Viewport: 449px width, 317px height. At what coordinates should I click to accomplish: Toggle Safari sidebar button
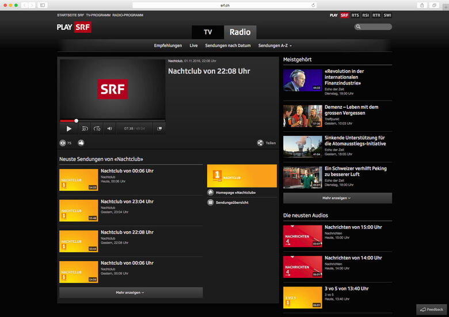43,5
